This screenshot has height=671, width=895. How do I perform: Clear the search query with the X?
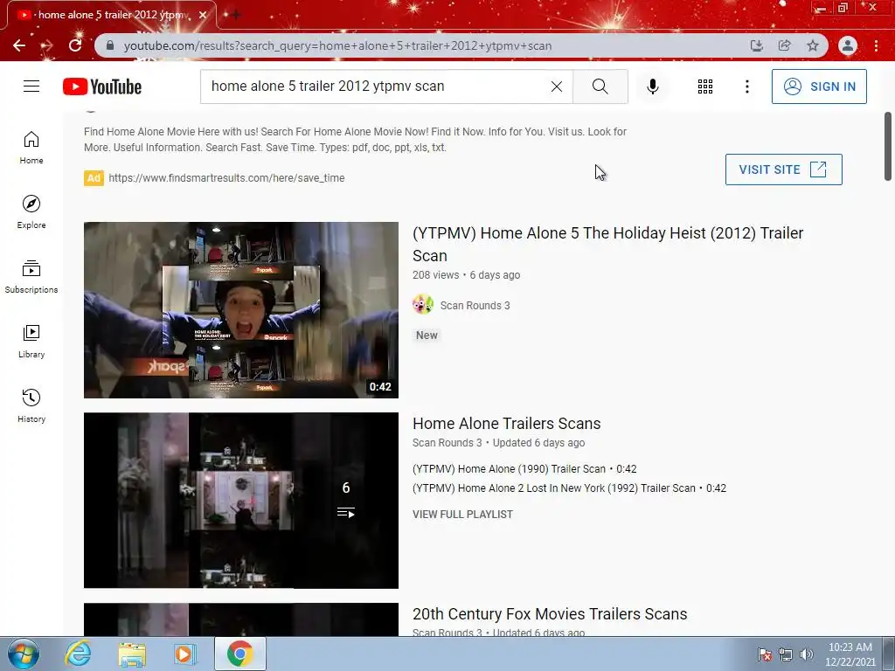coord(557,86)
